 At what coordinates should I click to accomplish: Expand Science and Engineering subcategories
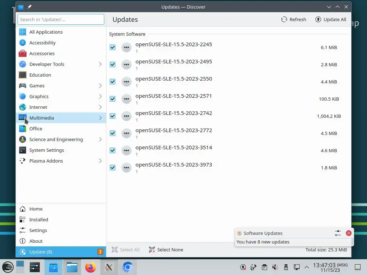100,140
